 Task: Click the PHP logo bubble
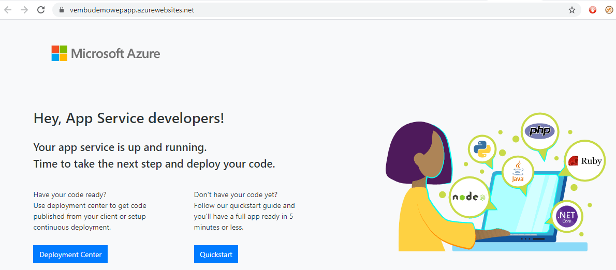[539, 131]
